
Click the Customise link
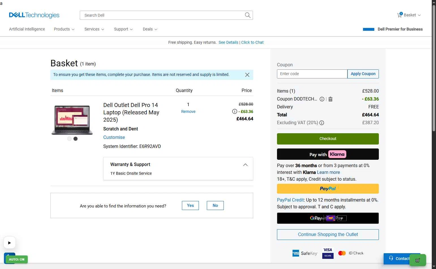(114, 137)
